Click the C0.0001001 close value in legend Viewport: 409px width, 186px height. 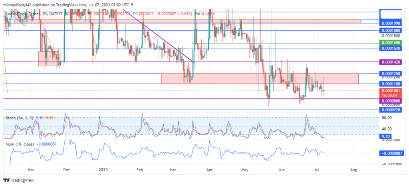[144, 14]
